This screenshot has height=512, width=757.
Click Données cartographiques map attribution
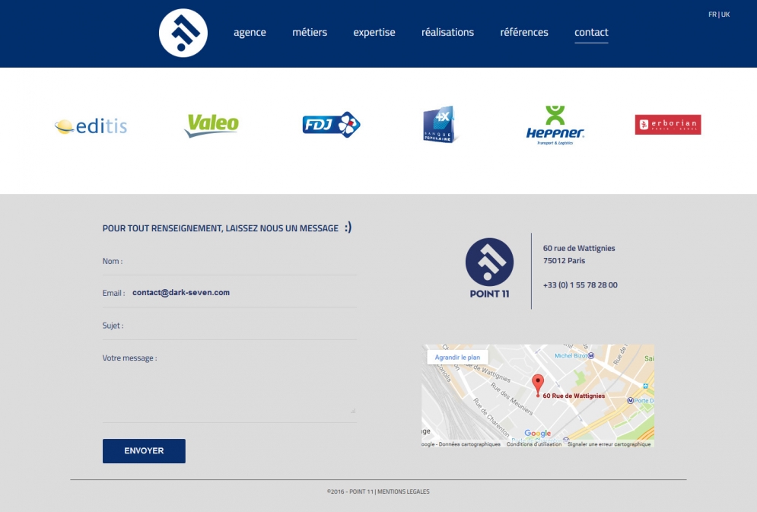coord(469,444)
